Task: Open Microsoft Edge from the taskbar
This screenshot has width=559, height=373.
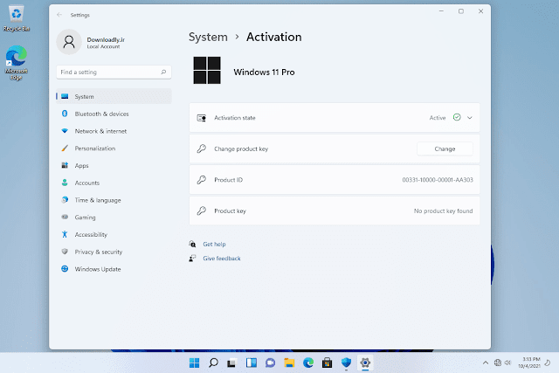Action: click(x=308, y=363)
